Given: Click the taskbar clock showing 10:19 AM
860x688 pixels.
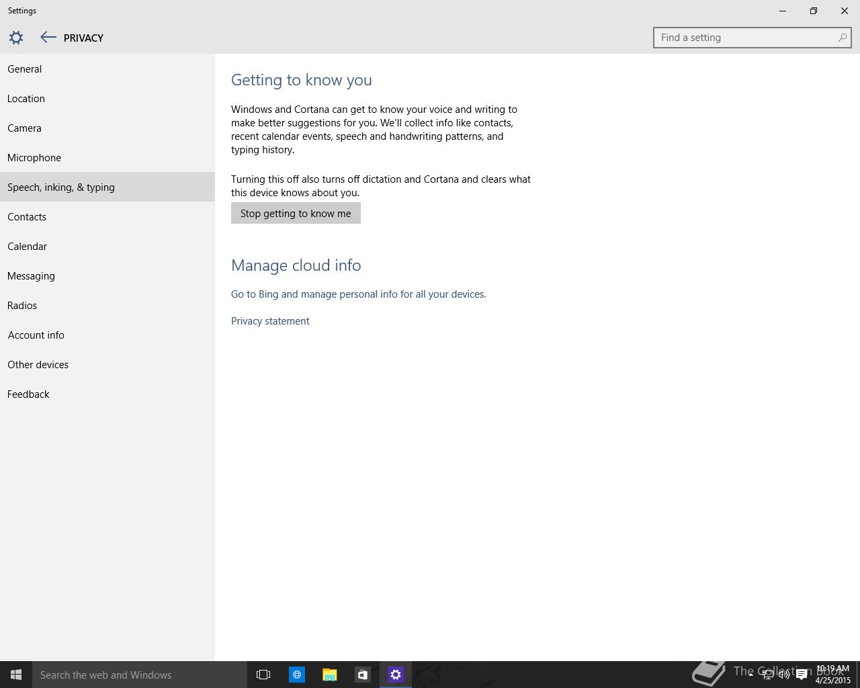Looking at the screenshot, I should click(x=833, y=675).
